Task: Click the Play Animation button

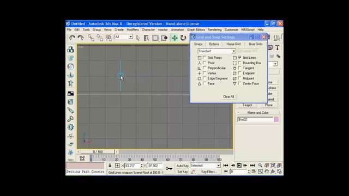Action: [239, 166]
